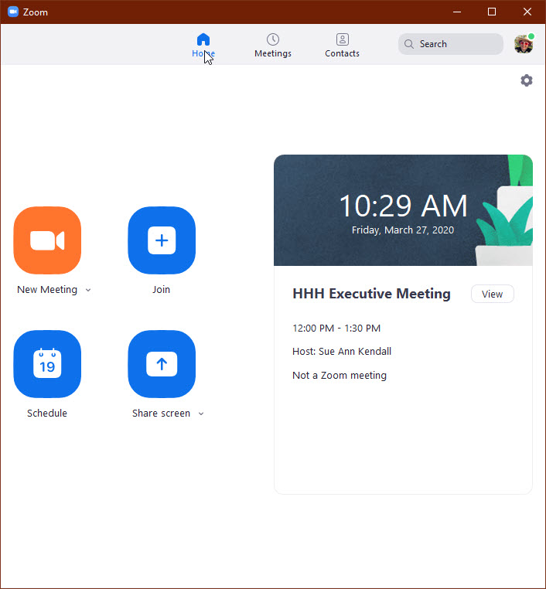
Task: Click the Host: Sue Ann Kendall text
Action: pos(342,352)
